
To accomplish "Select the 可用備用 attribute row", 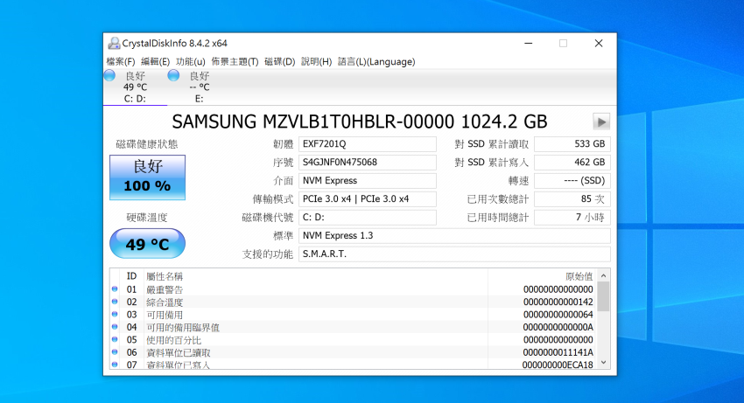I will coord(354,315).
